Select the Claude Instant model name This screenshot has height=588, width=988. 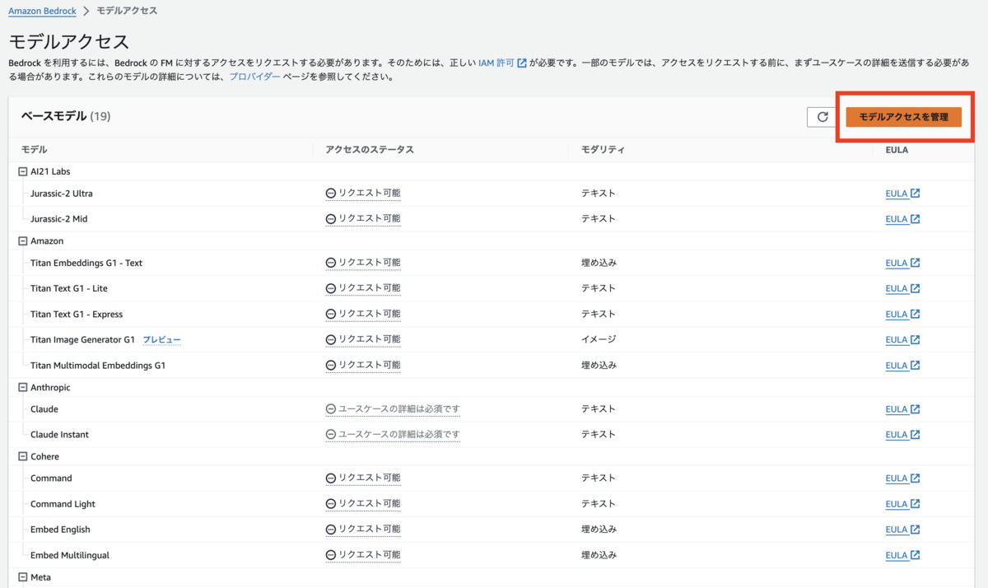coord(59,435)
